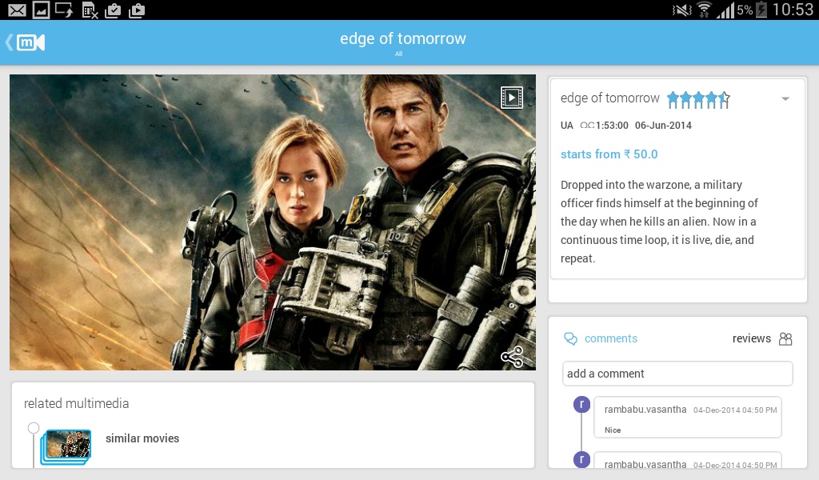This screenshot has height=480, width=819.
Task: Open rambabu.vasantha's avatar on Nice comment
Action: click(582, 404)
